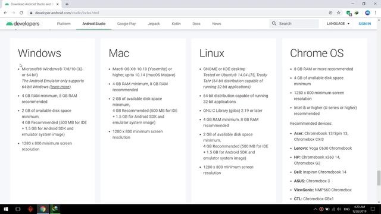381x214 pixels.
Task: Reload the page with refresh icon
Action: click(x=21, y=13)
